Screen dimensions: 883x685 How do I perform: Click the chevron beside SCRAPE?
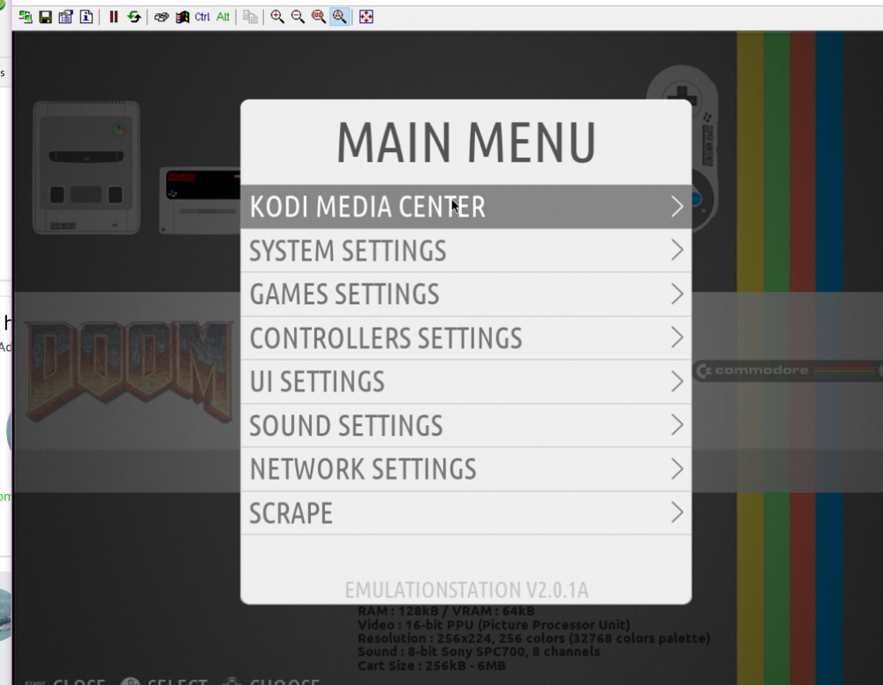click(677, 513)
